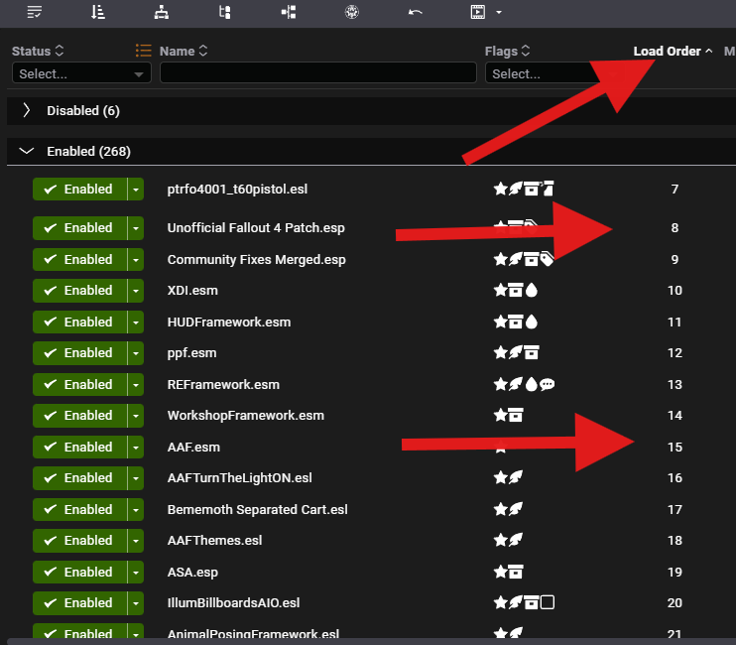Image resolution: width=736 pixels, height=645 pixels.
Task: Open dropdown arrow beside film-strip toolbar icon
Action: pos(499,12)
